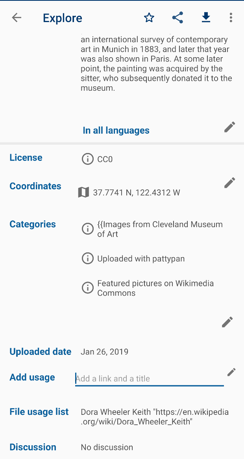
Task: Tap the uploaded date 'Jan 26, 2019'
Action: click(104, 351)
